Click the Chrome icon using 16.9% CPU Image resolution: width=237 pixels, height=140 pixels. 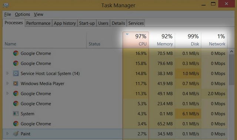[16, 53]
